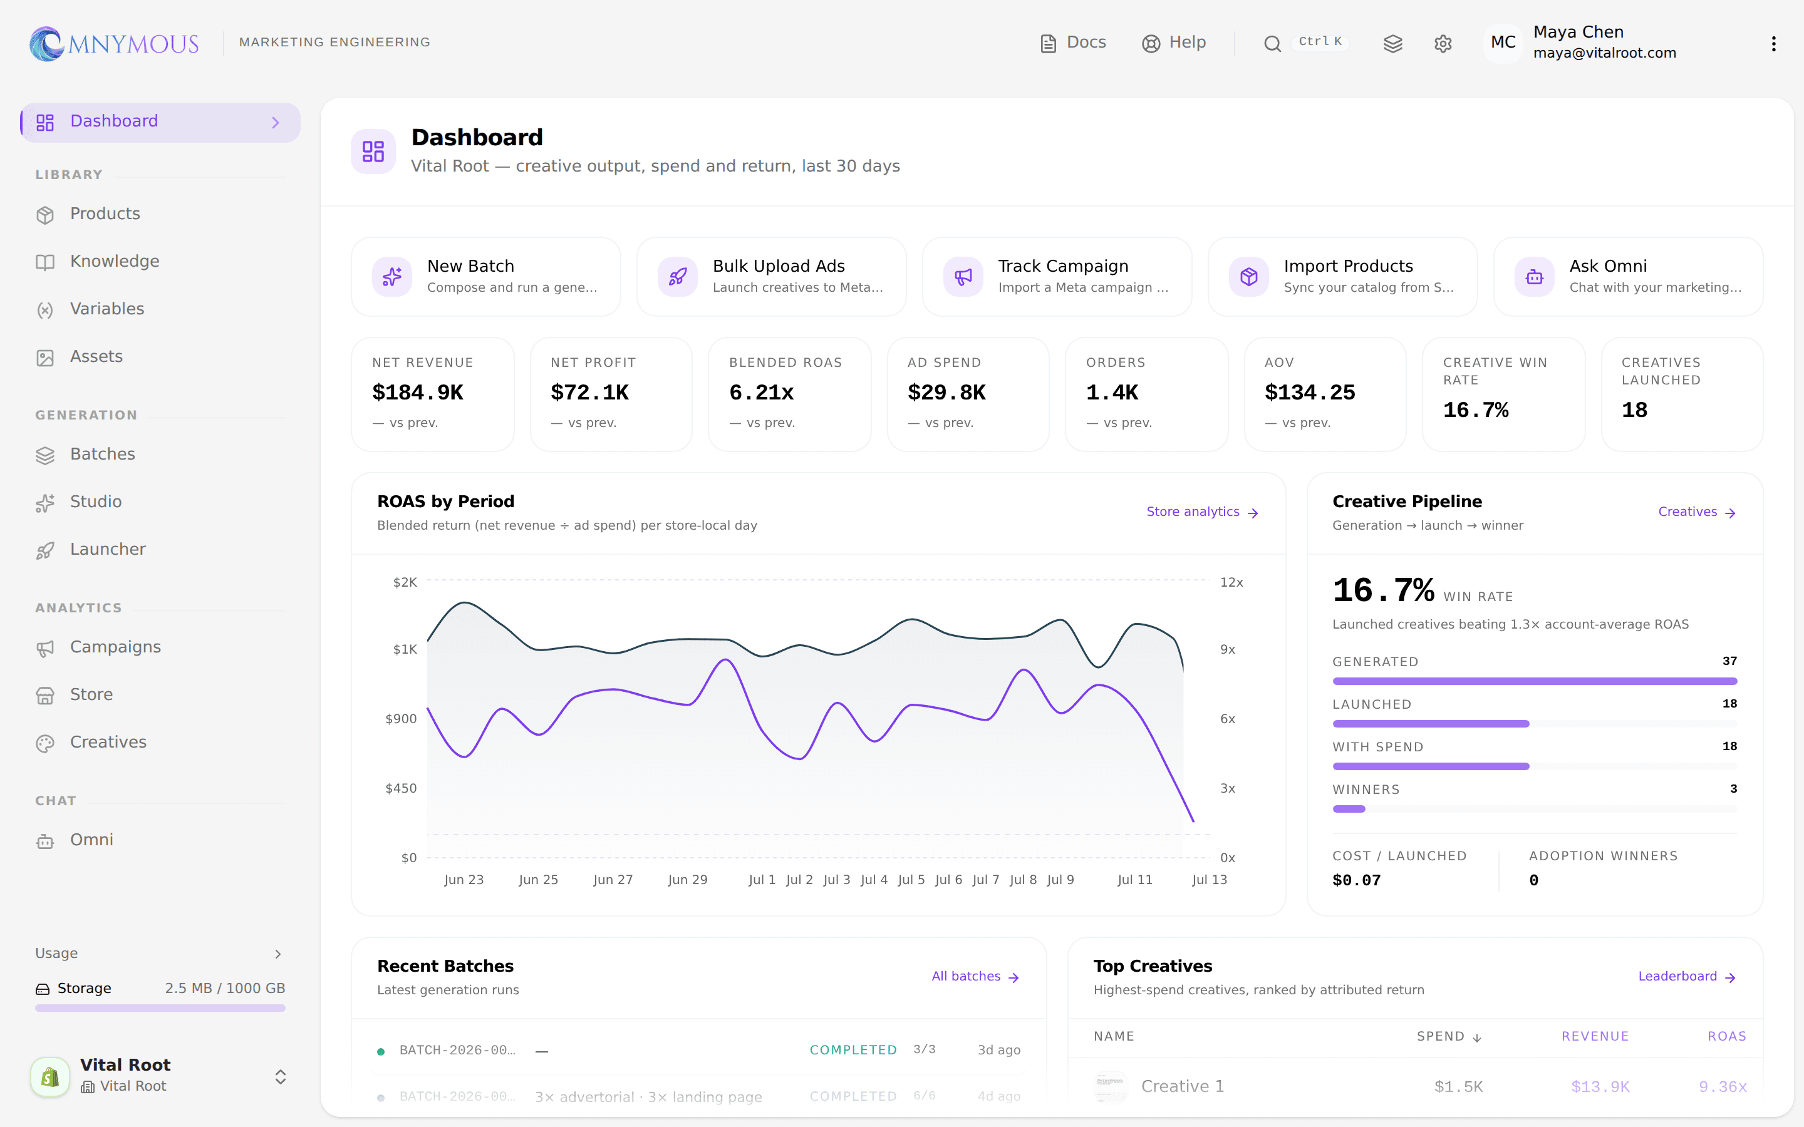Click the Winners progress bar
Image resolution: width=1804 pixels, height=1127 pixels.
pos(1535,809)
